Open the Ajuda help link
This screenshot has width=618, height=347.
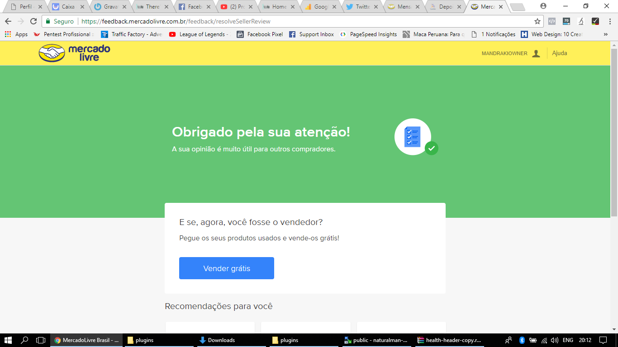point(560,53)
